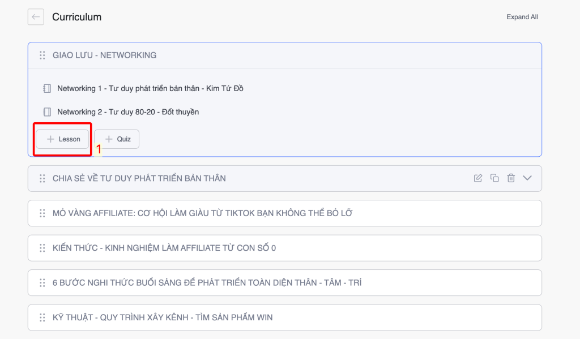Viewport: 580px width, 339px height.
Task: Duplicate the CHIA SẺ VỀ TƯ DUY section
Action: (494, 178)
